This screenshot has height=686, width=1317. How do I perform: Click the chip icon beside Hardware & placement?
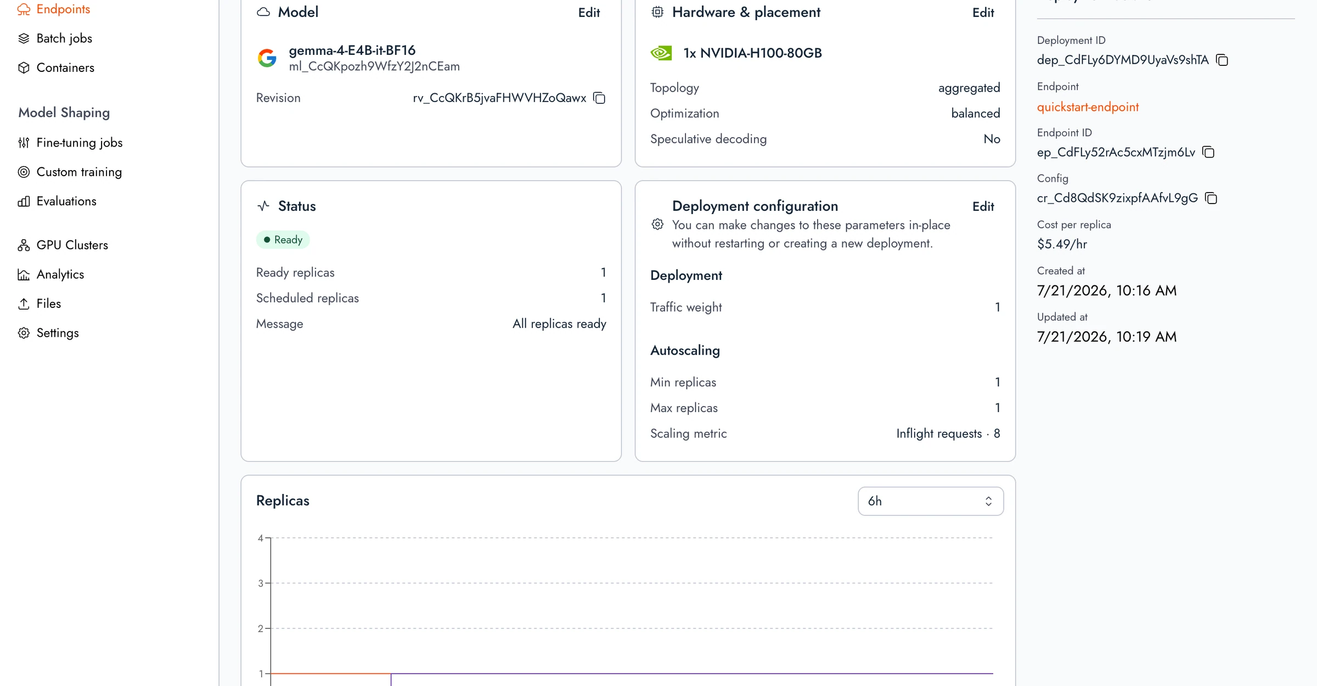click(x=657, y=12)
